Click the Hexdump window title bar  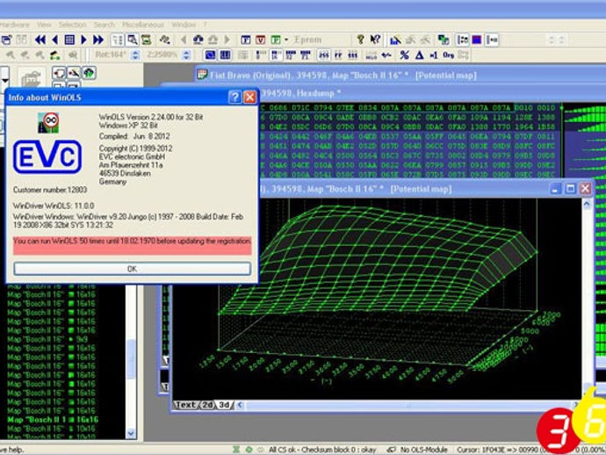click(x=432, y=93)
